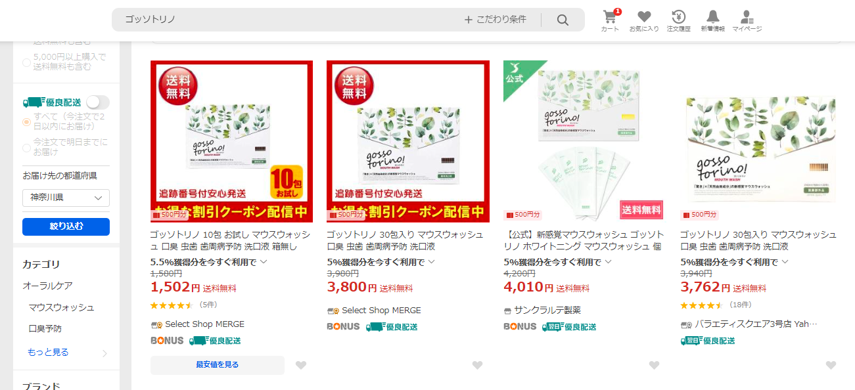The image size is (855, 390).
Task: Click 最安値を見る button
Action: (x=218, y=365)
